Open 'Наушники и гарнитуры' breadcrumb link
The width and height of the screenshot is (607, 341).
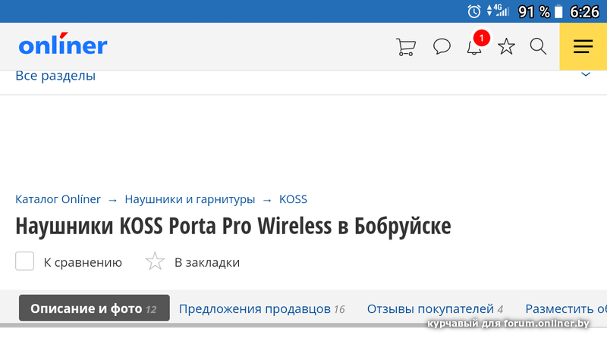click(190, 199)
